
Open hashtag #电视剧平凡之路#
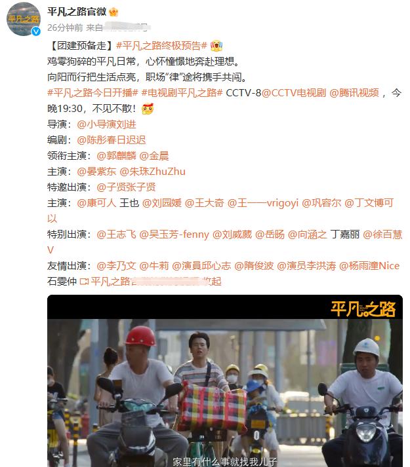[x=182, y=93]
